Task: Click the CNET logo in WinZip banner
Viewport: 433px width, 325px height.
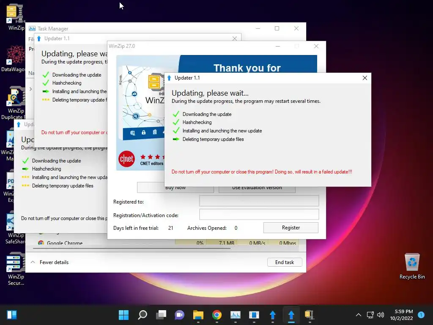Action: tap(126, 159)
